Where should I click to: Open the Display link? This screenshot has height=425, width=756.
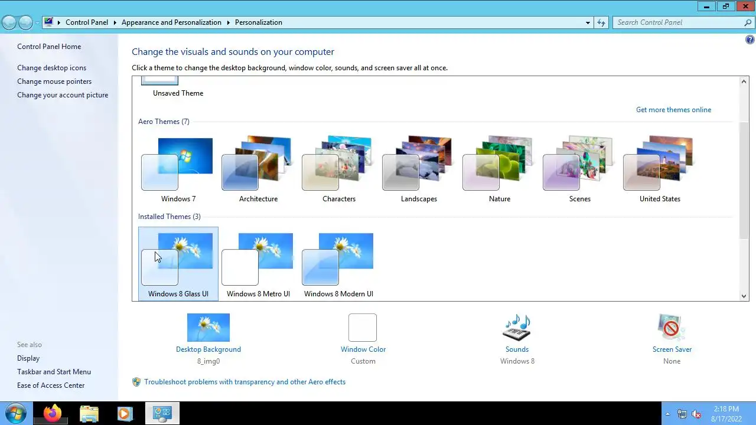[28, 358]
